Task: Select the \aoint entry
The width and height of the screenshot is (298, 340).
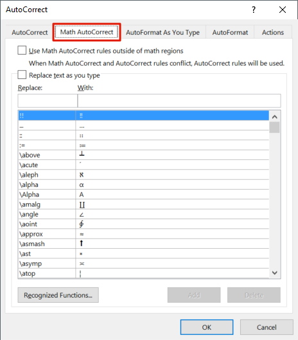Action: click(x=144, y=224)
